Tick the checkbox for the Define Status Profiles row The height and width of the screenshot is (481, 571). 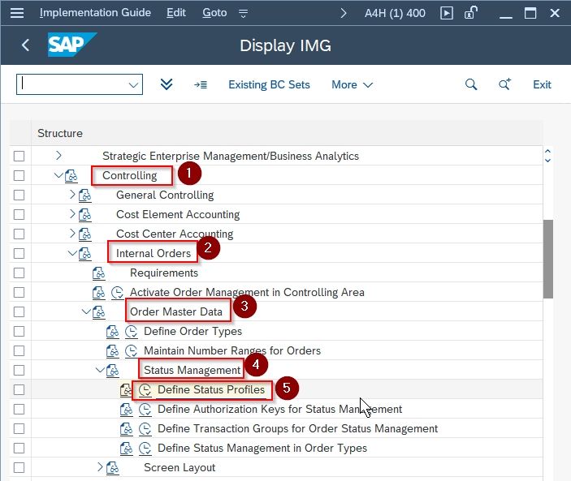[19, 389]
